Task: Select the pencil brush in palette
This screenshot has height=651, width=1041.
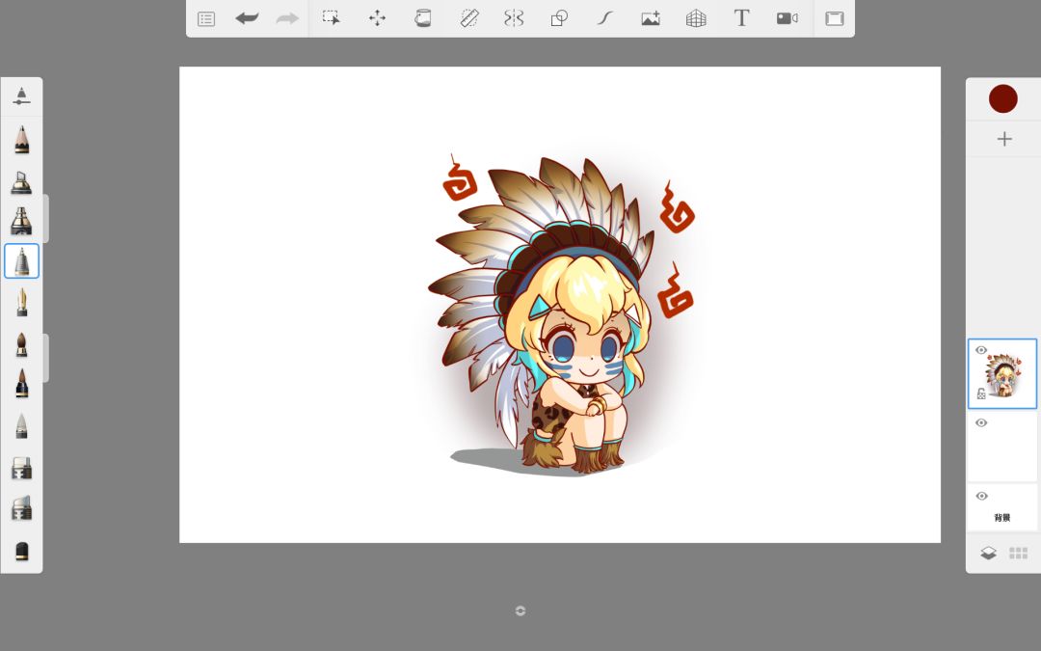Action: (x=21, y=140)
